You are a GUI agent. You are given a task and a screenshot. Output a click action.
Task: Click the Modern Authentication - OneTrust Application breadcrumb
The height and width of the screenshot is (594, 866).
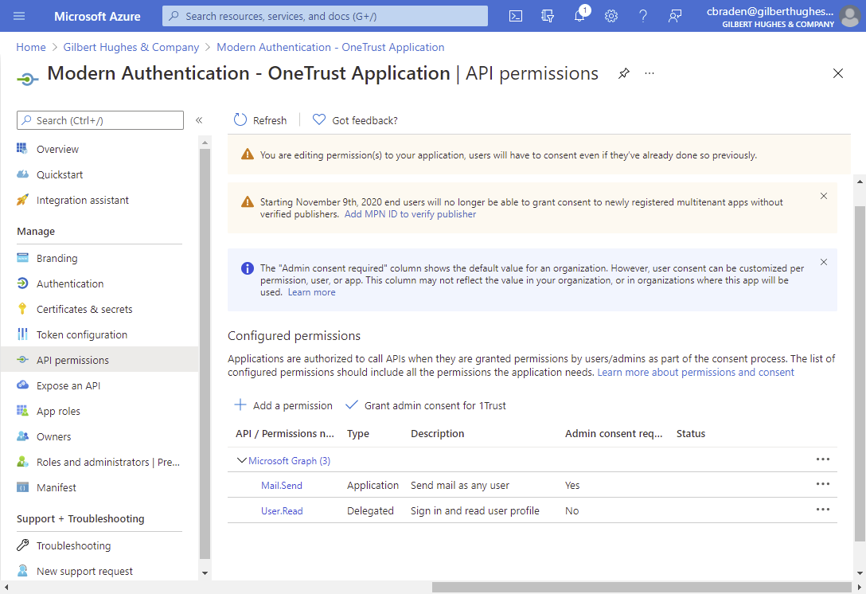pyautogui.click(x=330, y=47)
